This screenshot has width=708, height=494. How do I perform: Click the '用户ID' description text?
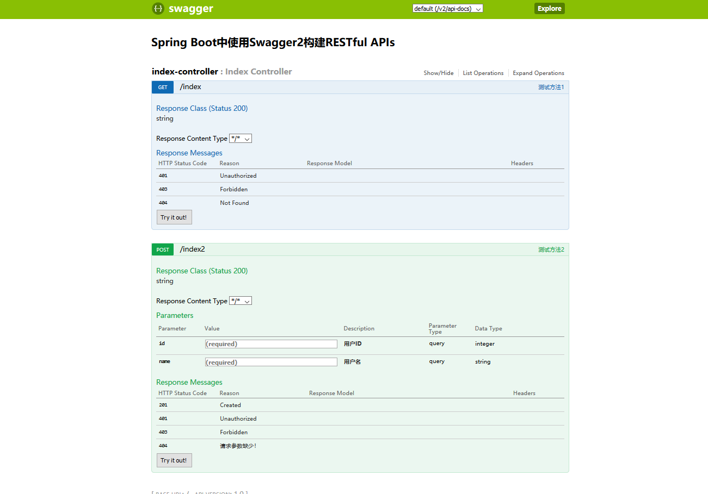coord(353,343)
